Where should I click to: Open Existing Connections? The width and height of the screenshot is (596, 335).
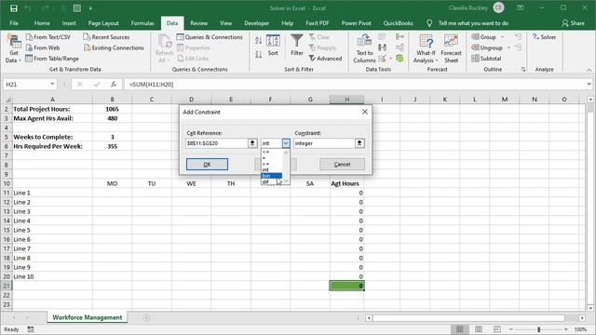coord(114,47)
